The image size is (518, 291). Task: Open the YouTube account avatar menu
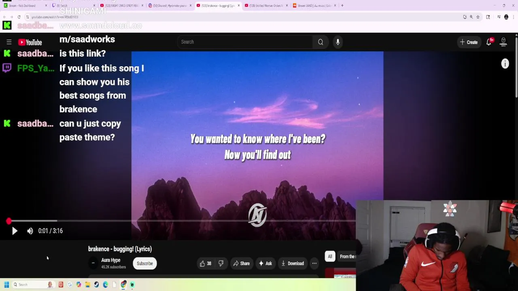(503, 42)
